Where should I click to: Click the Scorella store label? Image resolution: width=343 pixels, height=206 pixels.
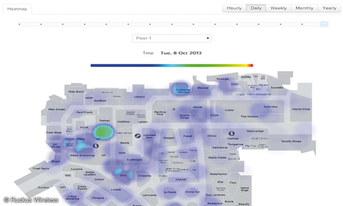(x=277, y=88)
